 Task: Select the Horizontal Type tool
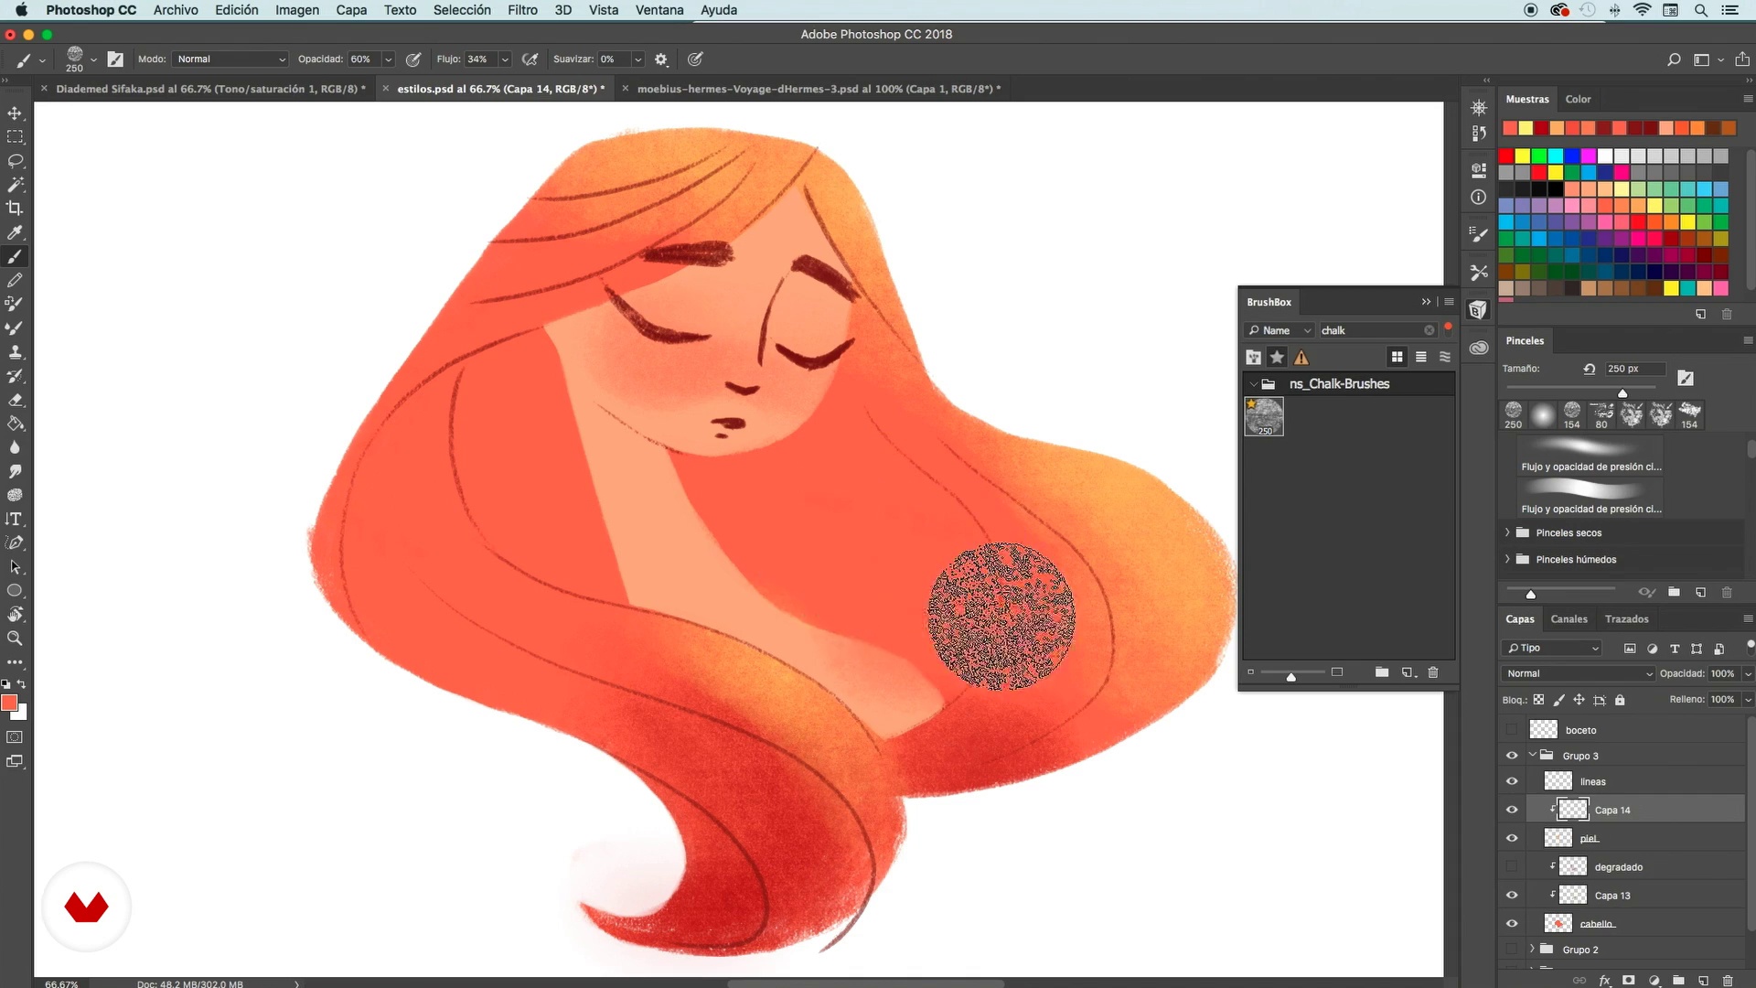(x=15, y=519)
